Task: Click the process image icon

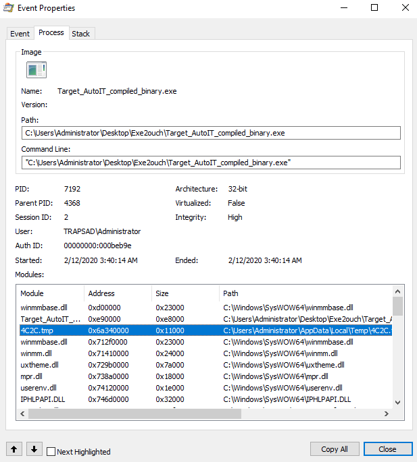Action: pyautogui.click(x=35, y=69)
